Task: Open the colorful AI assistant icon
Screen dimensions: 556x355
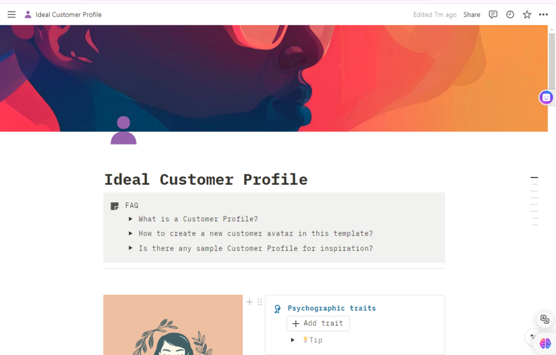Action: click(545, 343)
